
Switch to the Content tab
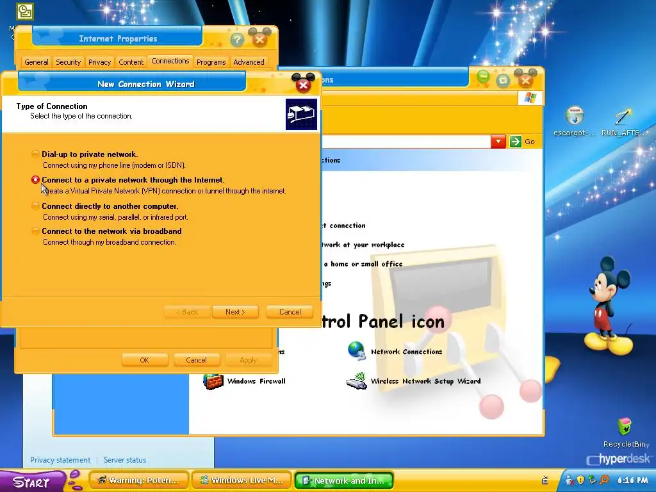pyautogui.click(x=131, y=62)
